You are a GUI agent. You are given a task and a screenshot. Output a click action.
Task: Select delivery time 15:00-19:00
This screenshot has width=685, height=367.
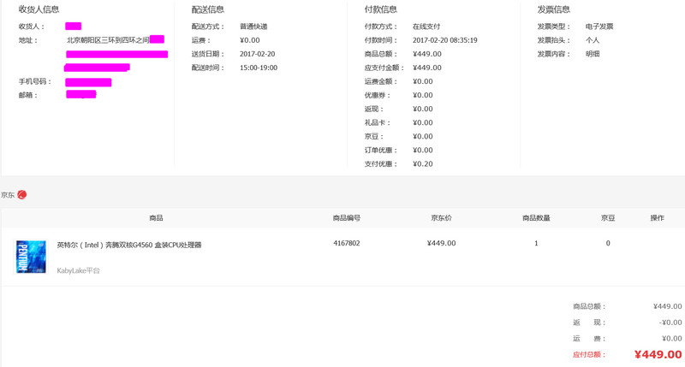pyautogui.click(x=259, y=68)
